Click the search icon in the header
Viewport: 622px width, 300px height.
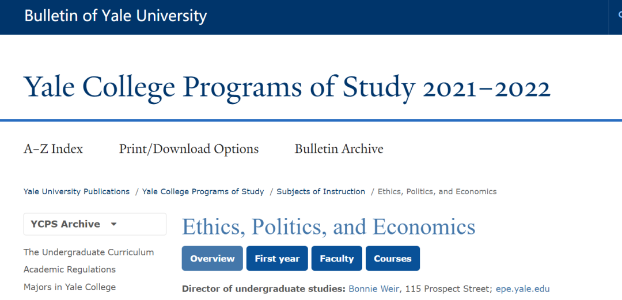pos(619,16)
